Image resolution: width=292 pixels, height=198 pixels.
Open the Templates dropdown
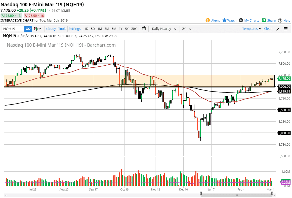(252, 29)
